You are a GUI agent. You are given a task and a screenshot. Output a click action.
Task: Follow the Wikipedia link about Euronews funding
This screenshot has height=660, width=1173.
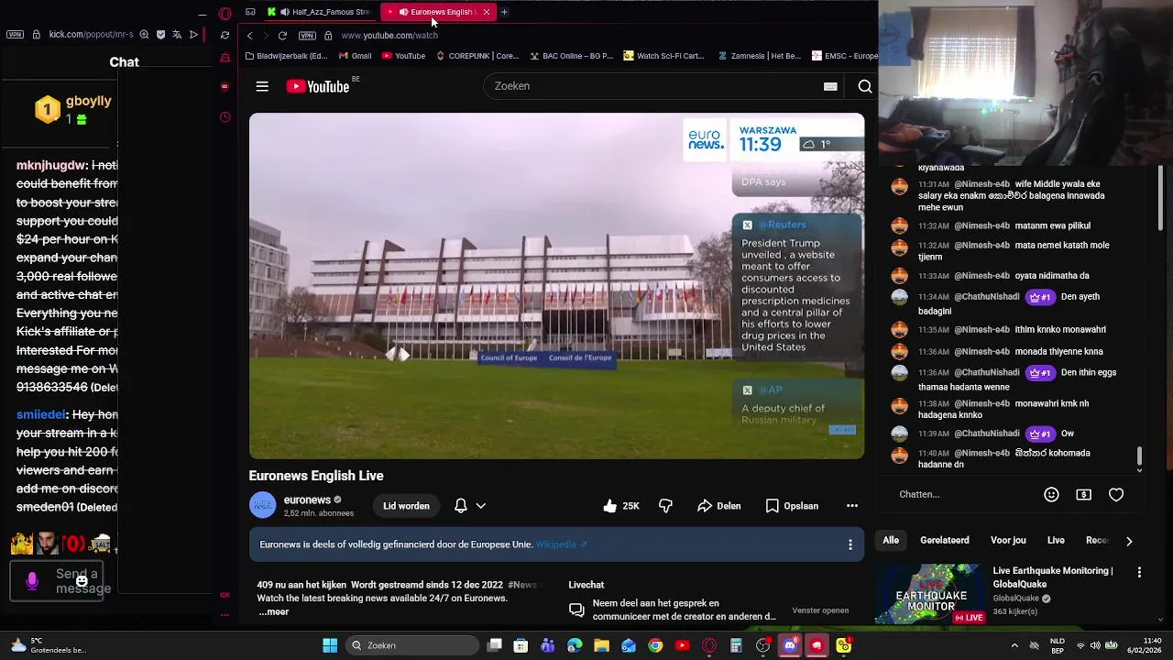click(x=561, y=544)
